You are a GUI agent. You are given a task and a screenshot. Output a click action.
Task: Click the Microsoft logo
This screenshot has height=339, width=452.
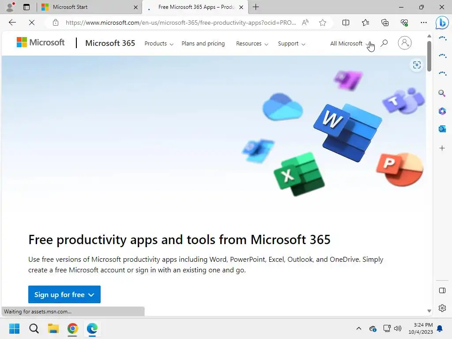(x=41, y=42)
